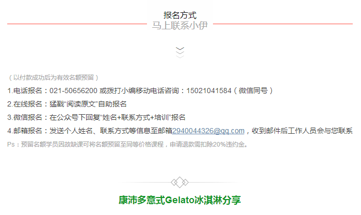The width and height of the screenshot is (361, 215).
Task: Click the gray payment note in parentheses
Action: click(54, 78)
